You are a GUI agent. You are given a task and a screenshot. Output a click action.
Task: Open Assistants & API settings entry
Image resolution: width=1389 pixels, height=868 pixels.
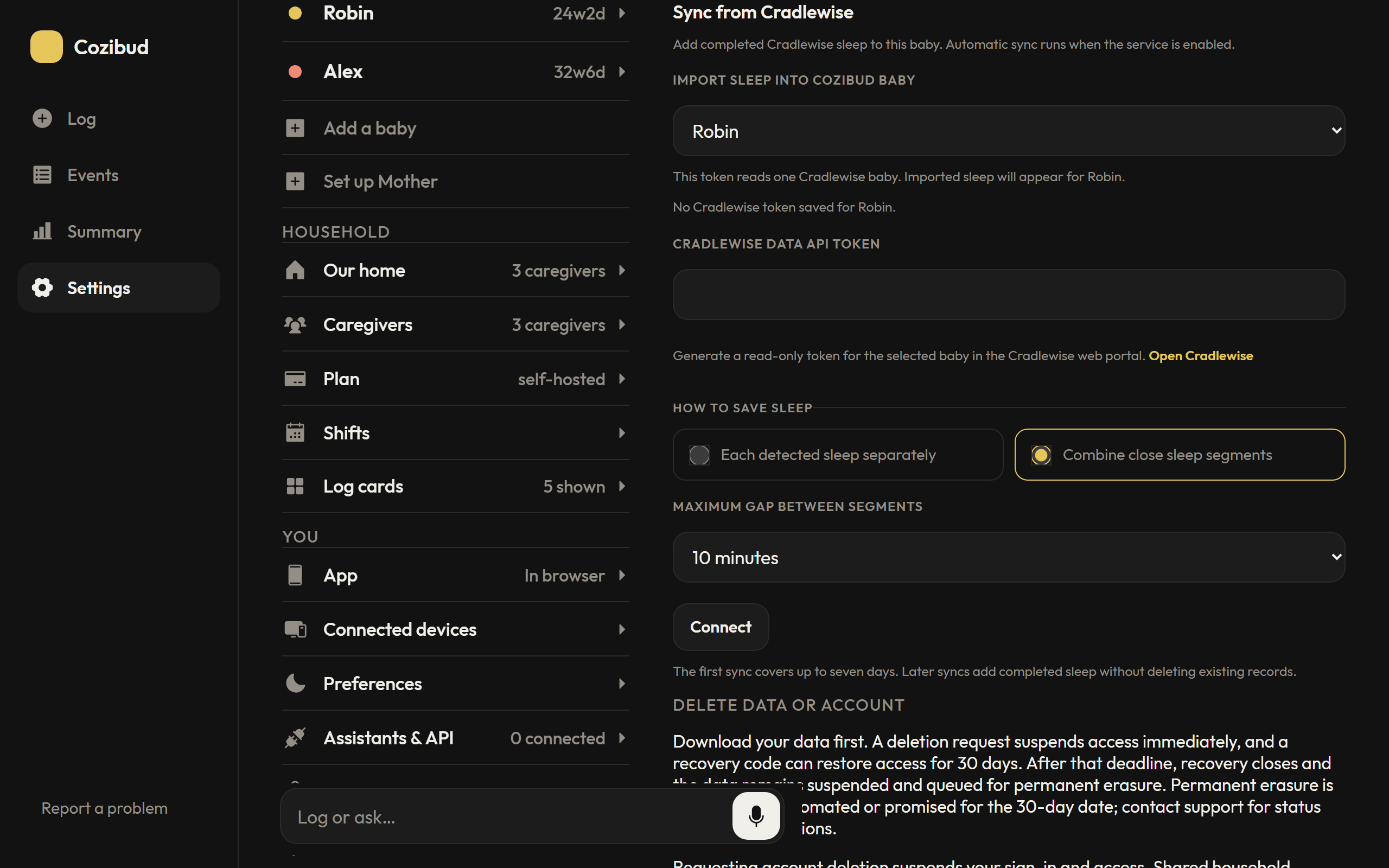(456, 738)
